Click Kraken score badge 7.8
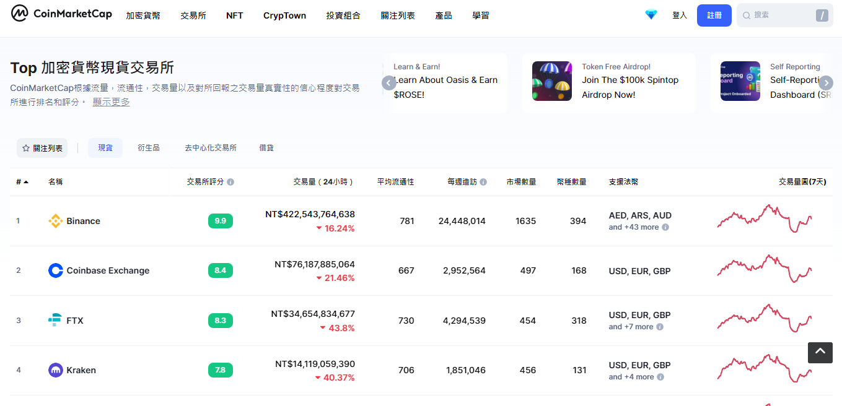Screen dimensions: 842x406 tap(221, 370)
